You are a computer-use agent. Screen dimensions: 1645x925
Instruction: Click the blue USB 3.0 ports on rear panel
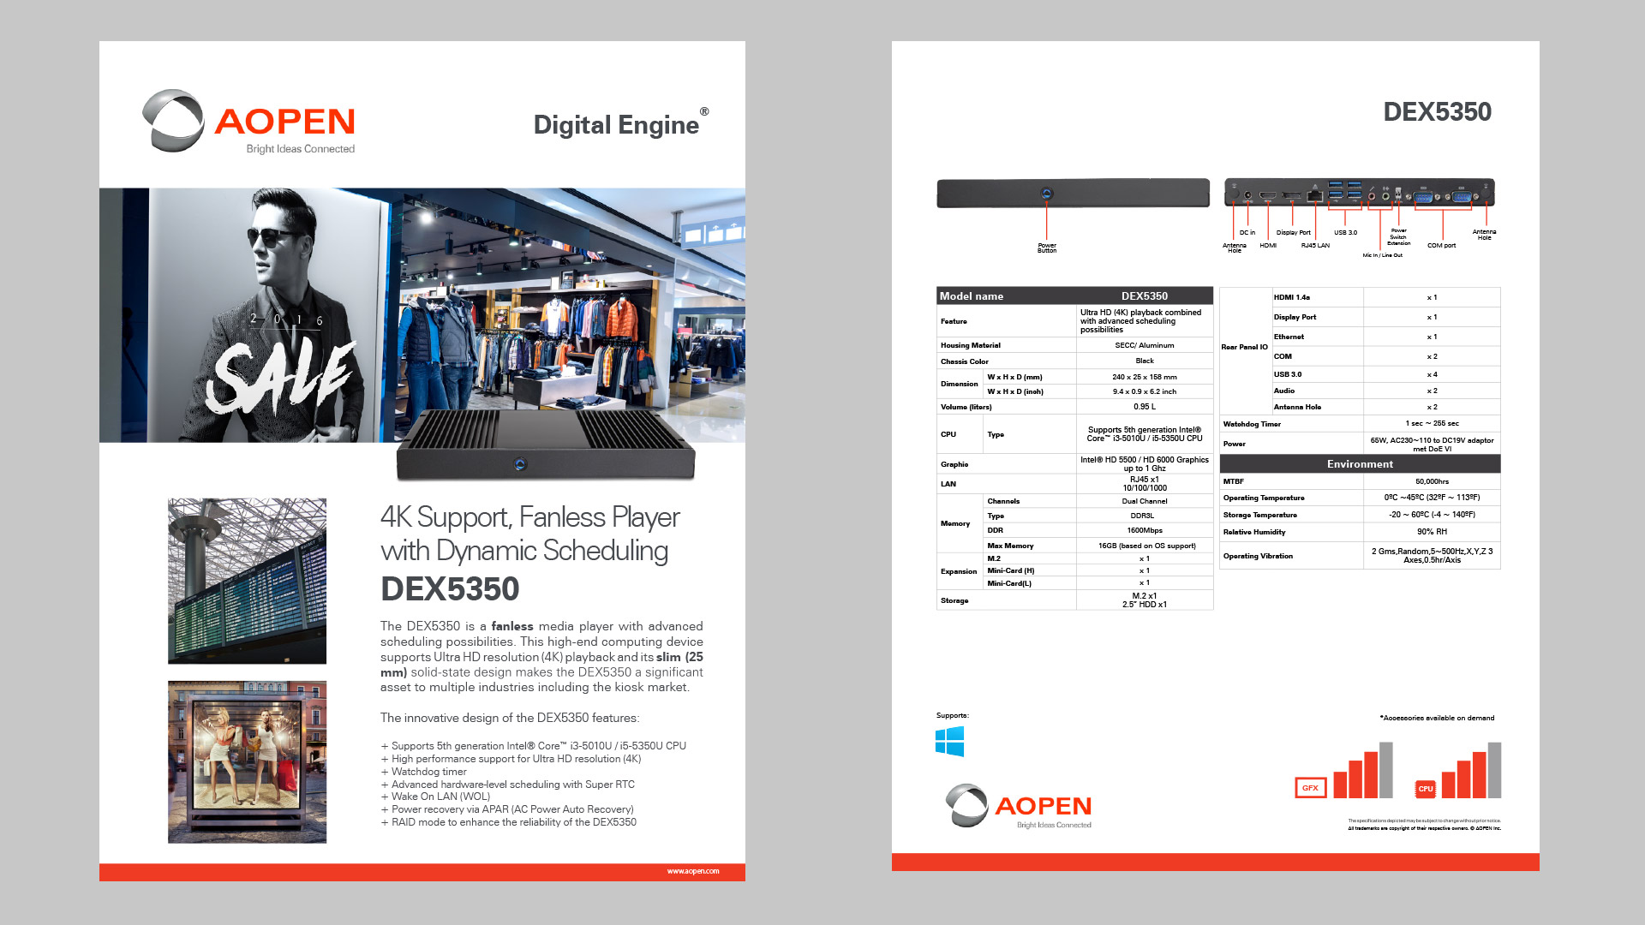pos(1344,194)
